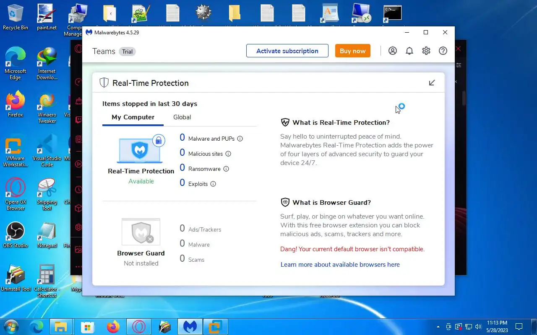
Task: Click the Real-Time Protection shield header icon
Action: 104,82
